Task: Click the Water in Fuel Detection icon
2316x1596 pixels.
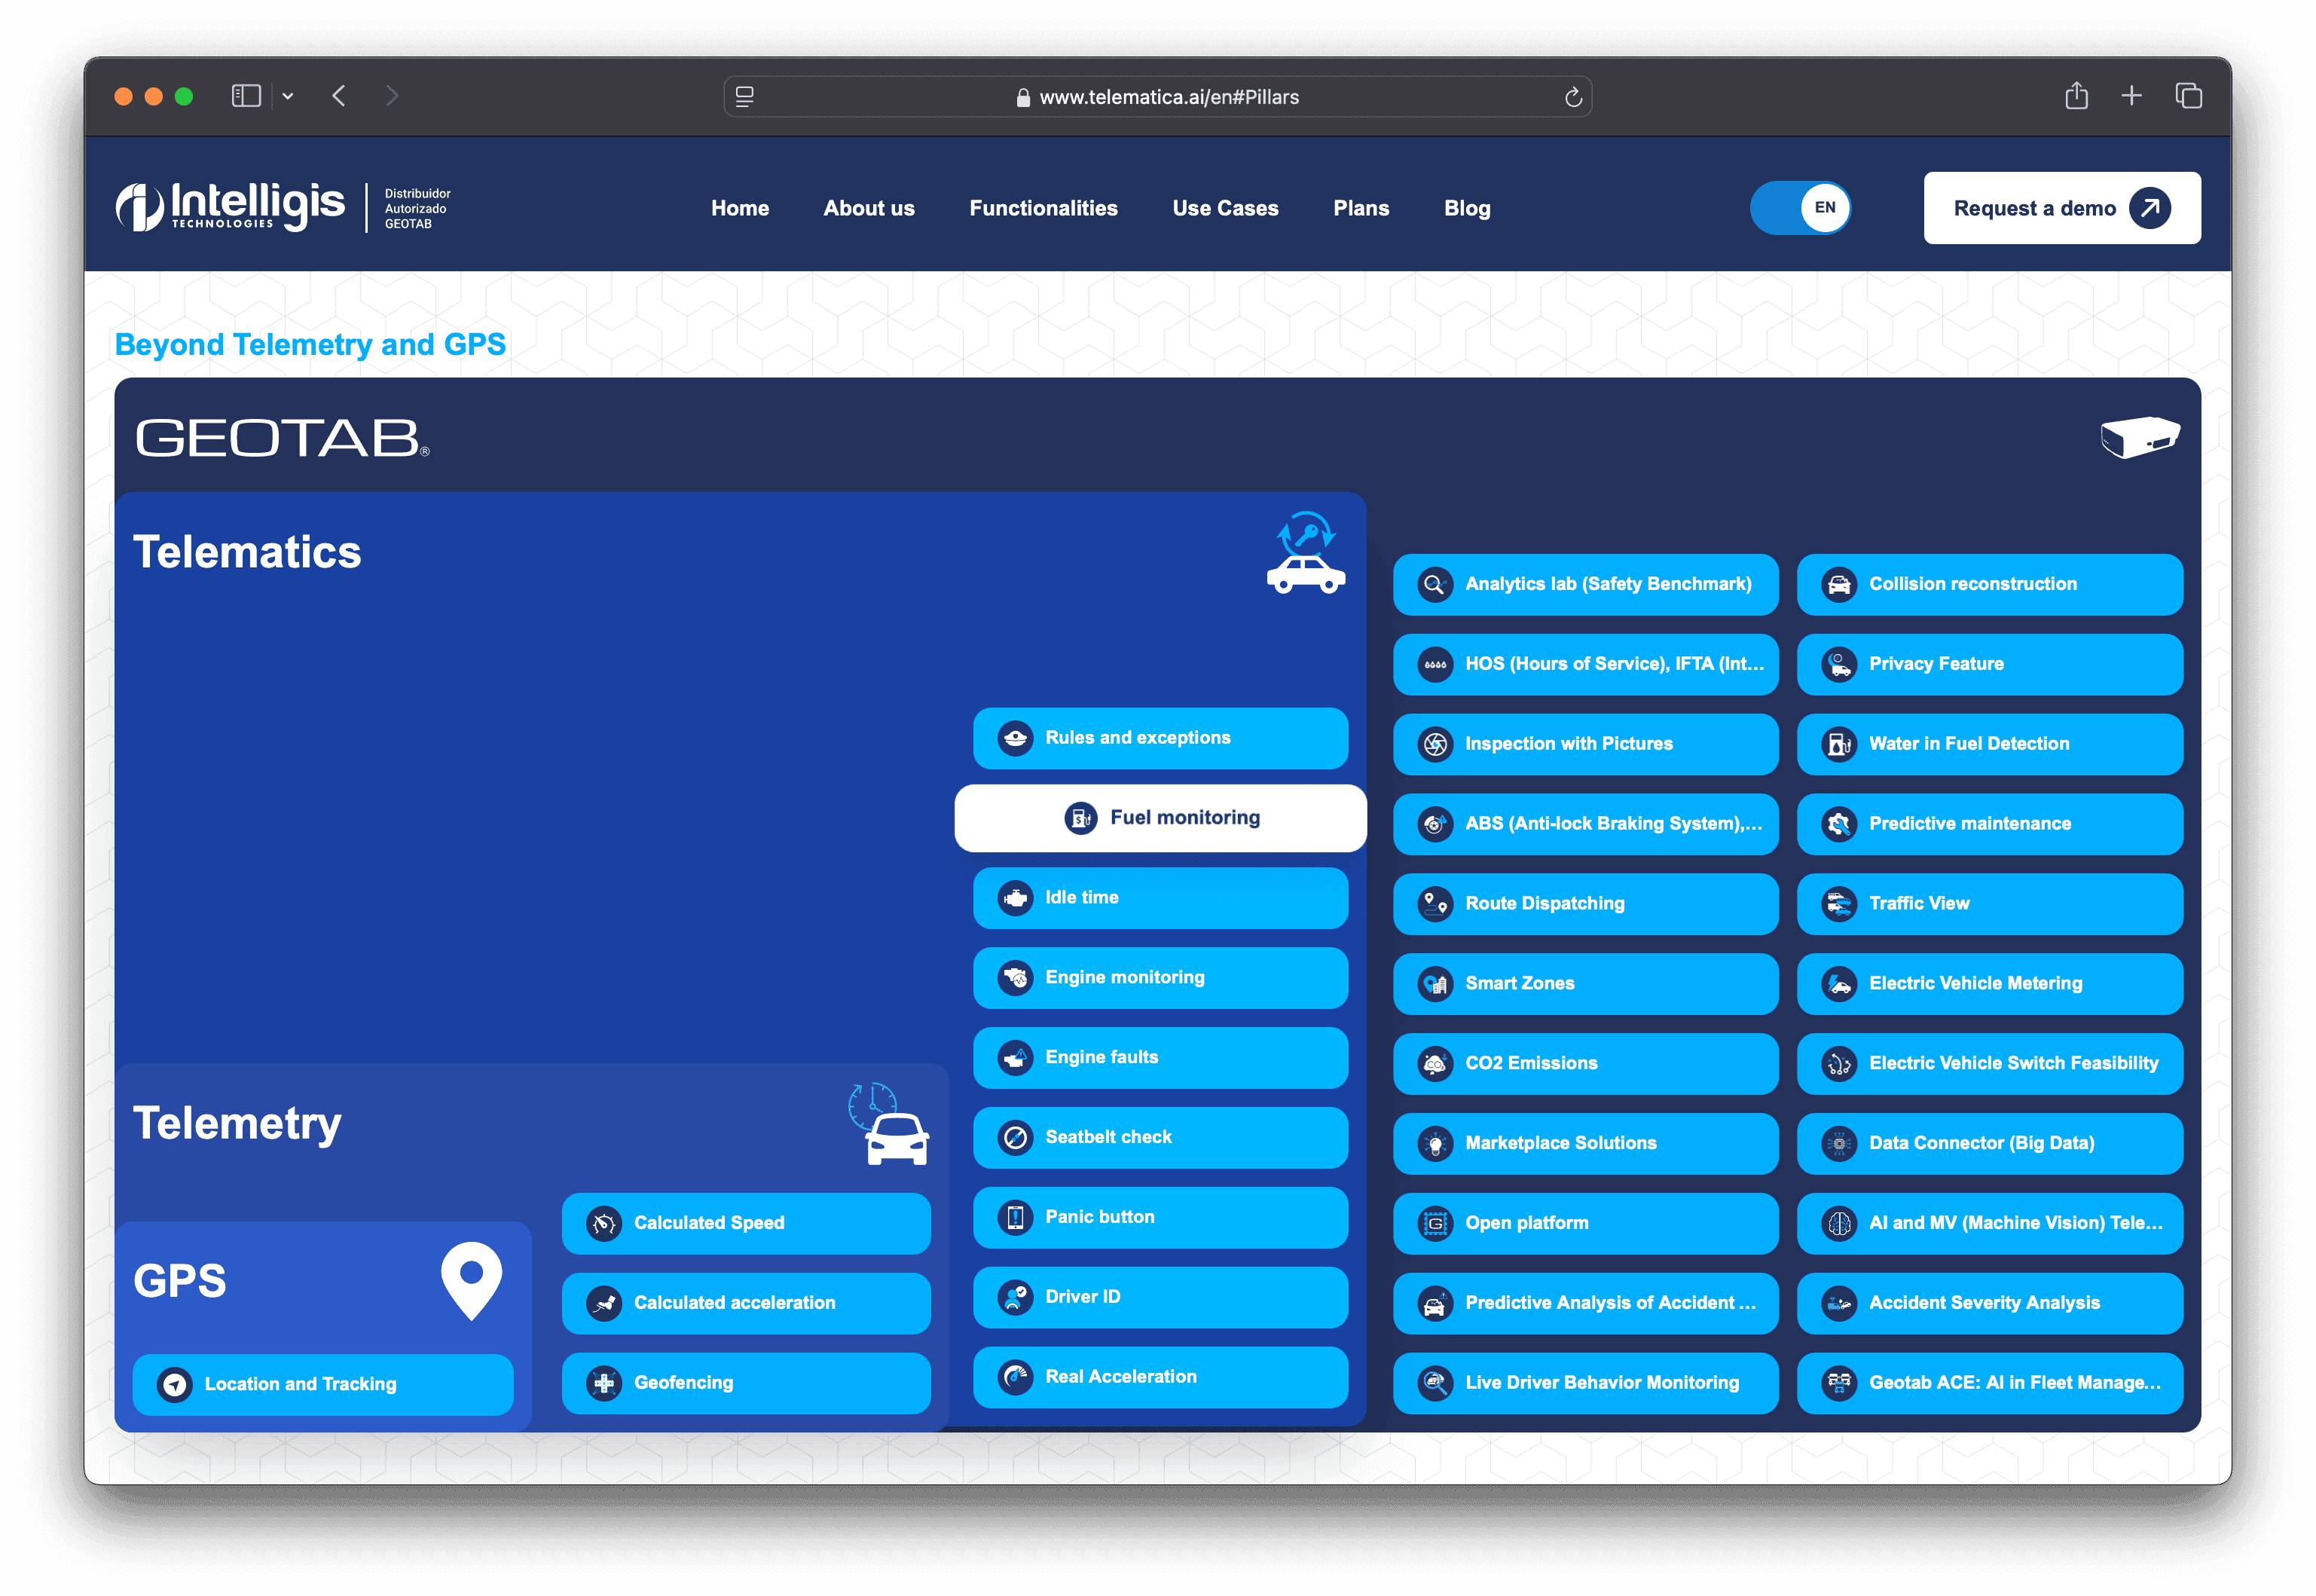Action: point(1838,744)
